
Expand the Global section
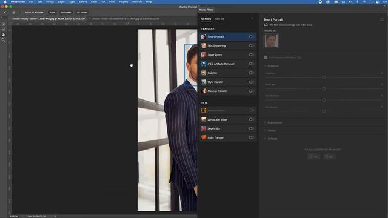[x=266, y=131]
